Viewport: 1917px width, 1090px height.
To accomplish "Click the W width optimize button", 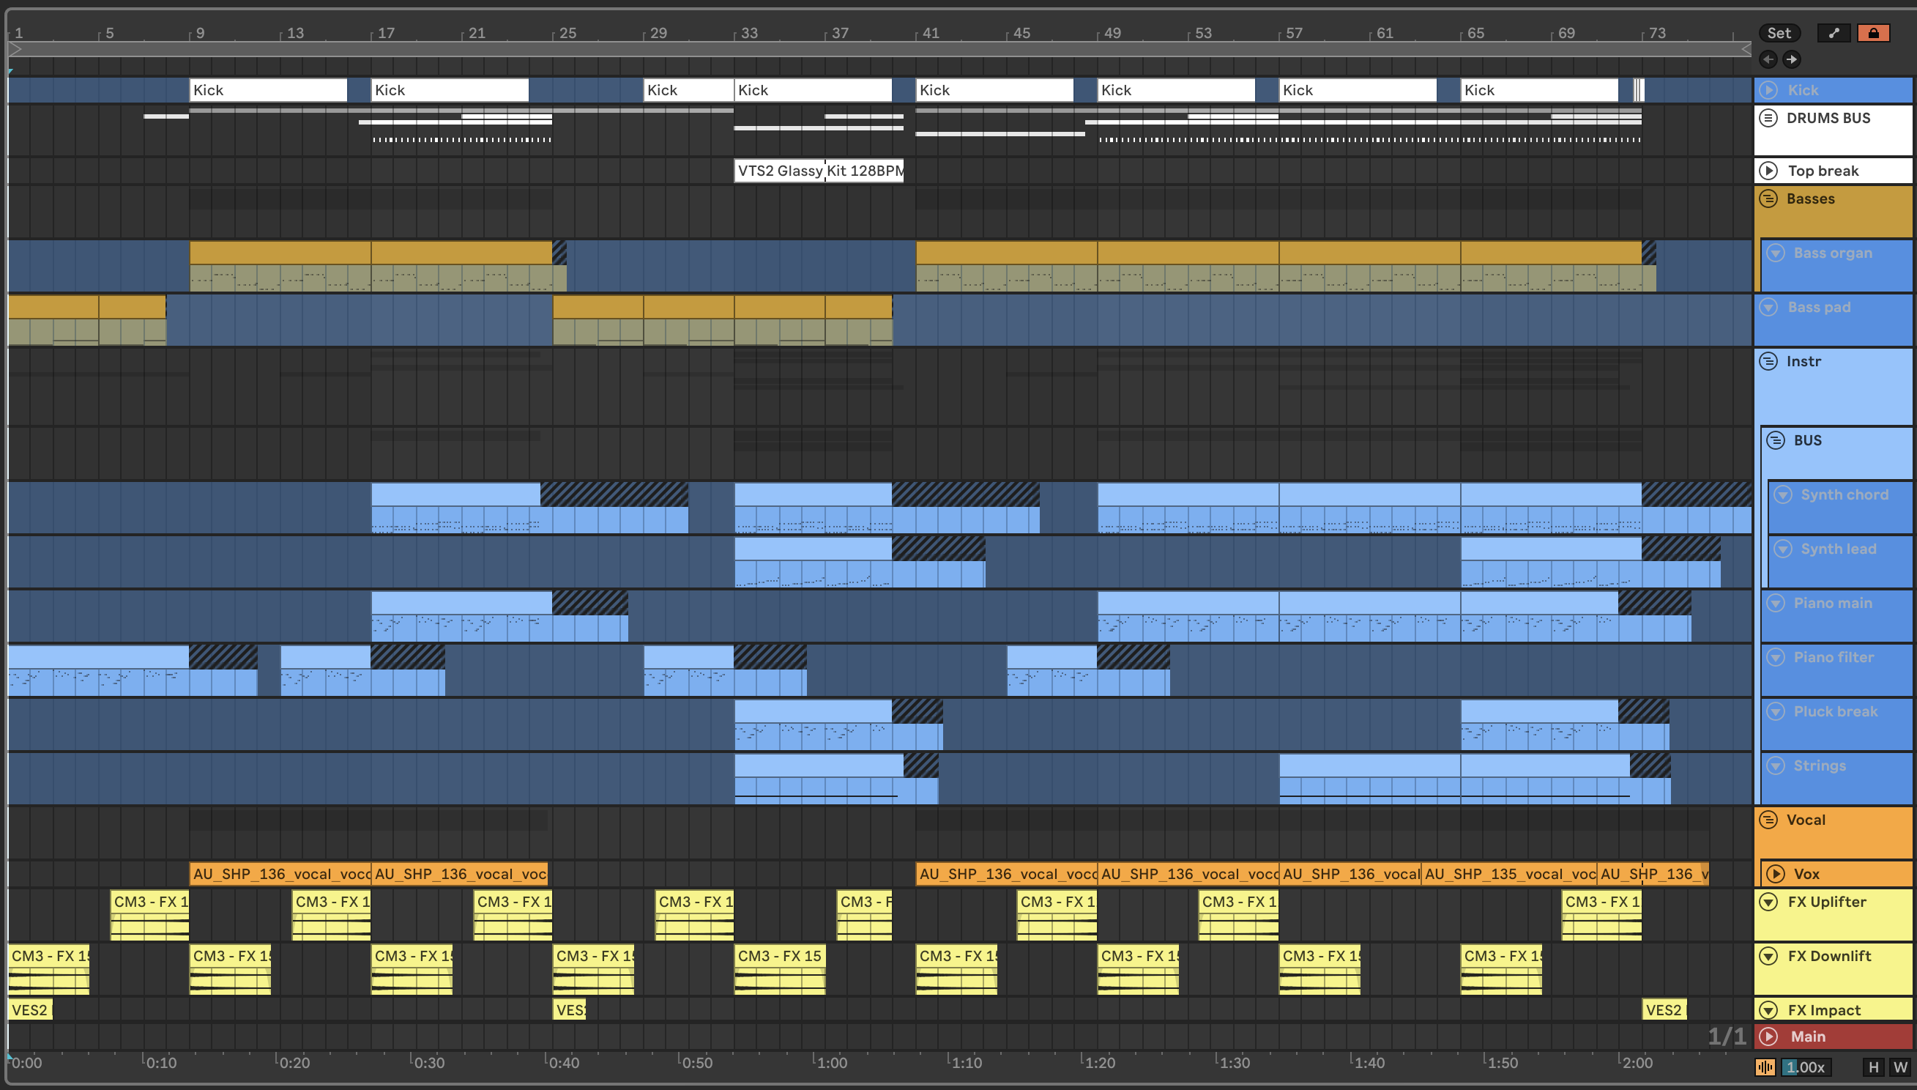I will click(1899, 1067).
